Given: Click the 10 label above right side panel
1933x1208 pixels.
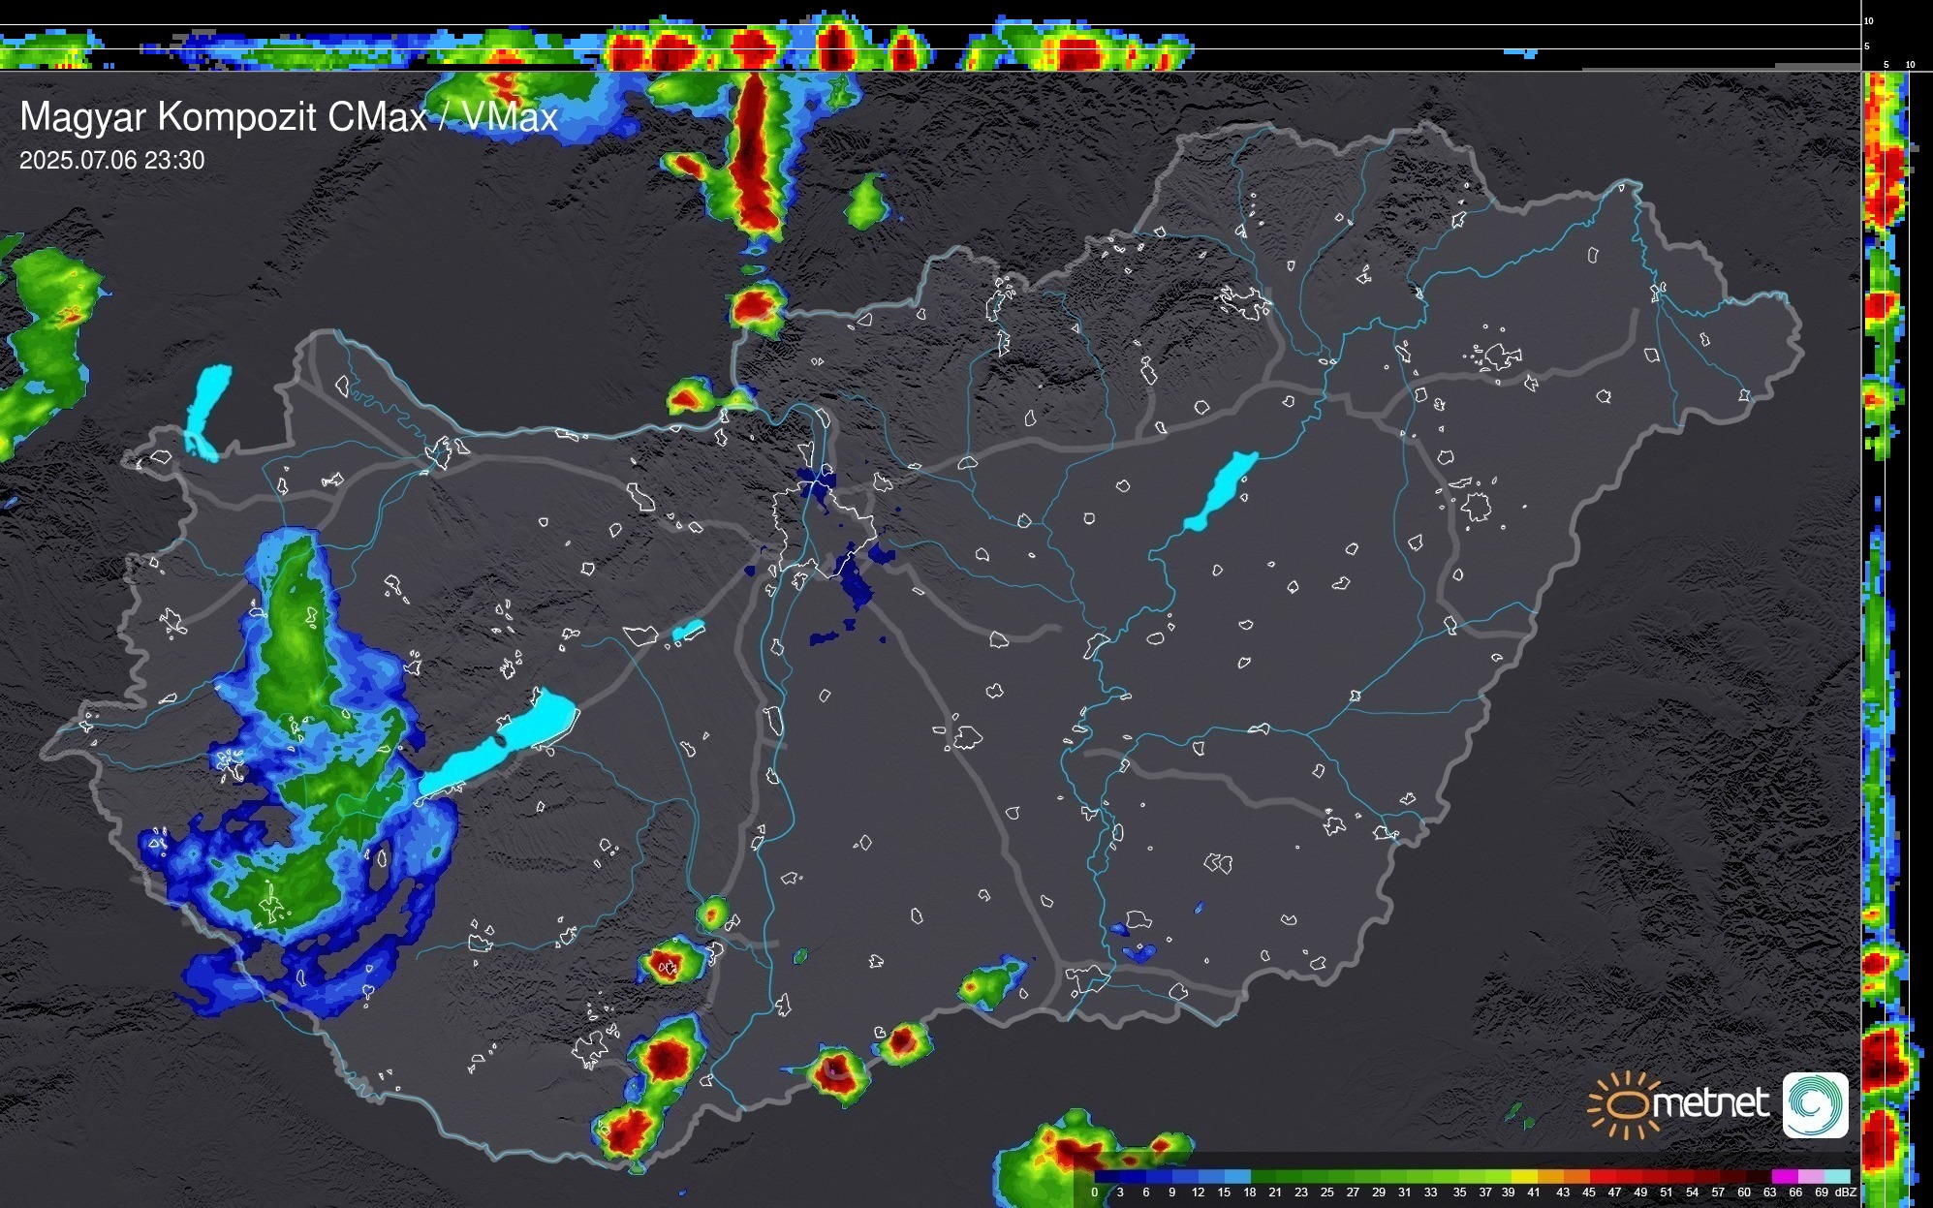Looking at the screenshot, I should (x=1910, y=65).
